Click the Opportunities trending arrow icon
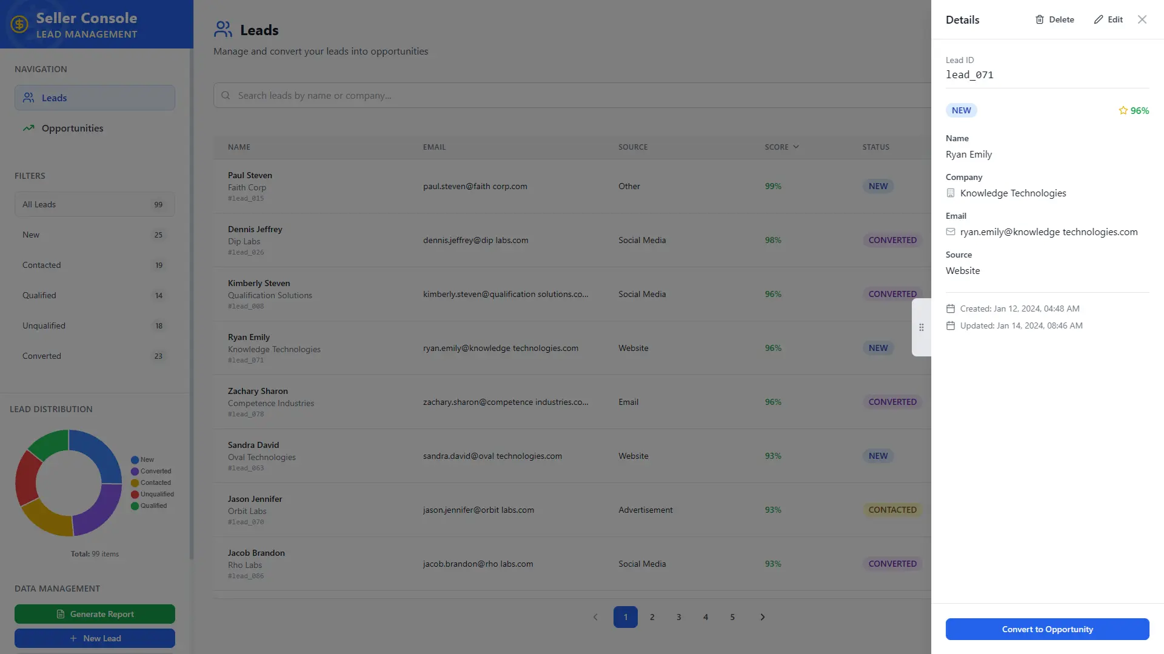The width and height of the screenshot is (1164, 654). tap(28, 128)
